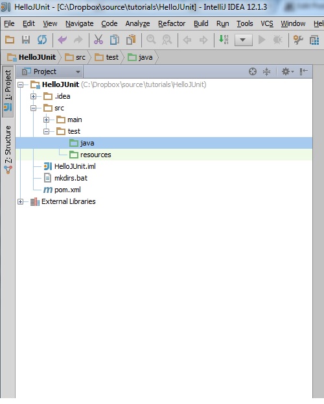Image resolution: width=324 pixels, height=404 pixels.
Task: Open Project Structure toolbar icon
Action: pyautogui.click(x=314, y=40)
